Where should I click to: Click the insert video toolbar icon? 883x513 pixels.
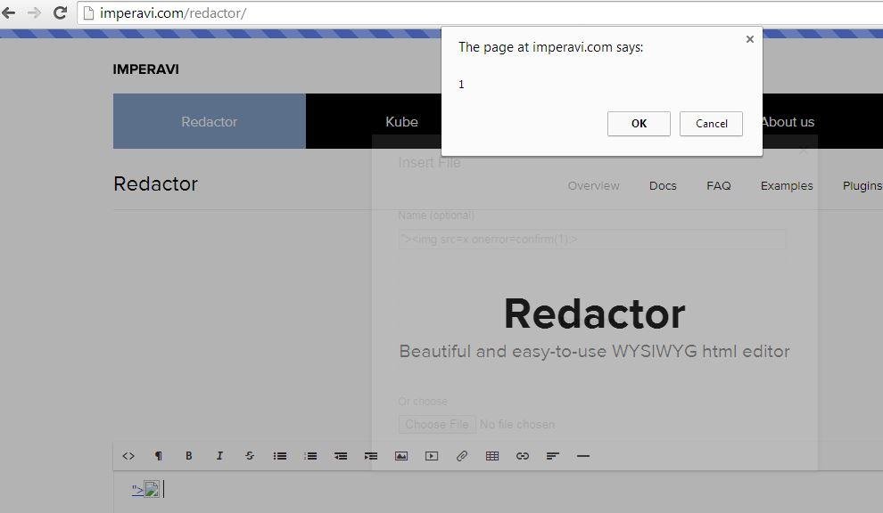pos(432,456)
